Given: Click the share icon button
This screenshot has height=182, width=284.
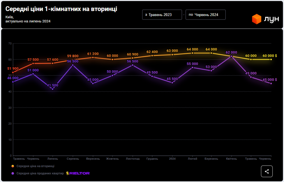Looking at the screenshot, I should click(x=266, y=171).
